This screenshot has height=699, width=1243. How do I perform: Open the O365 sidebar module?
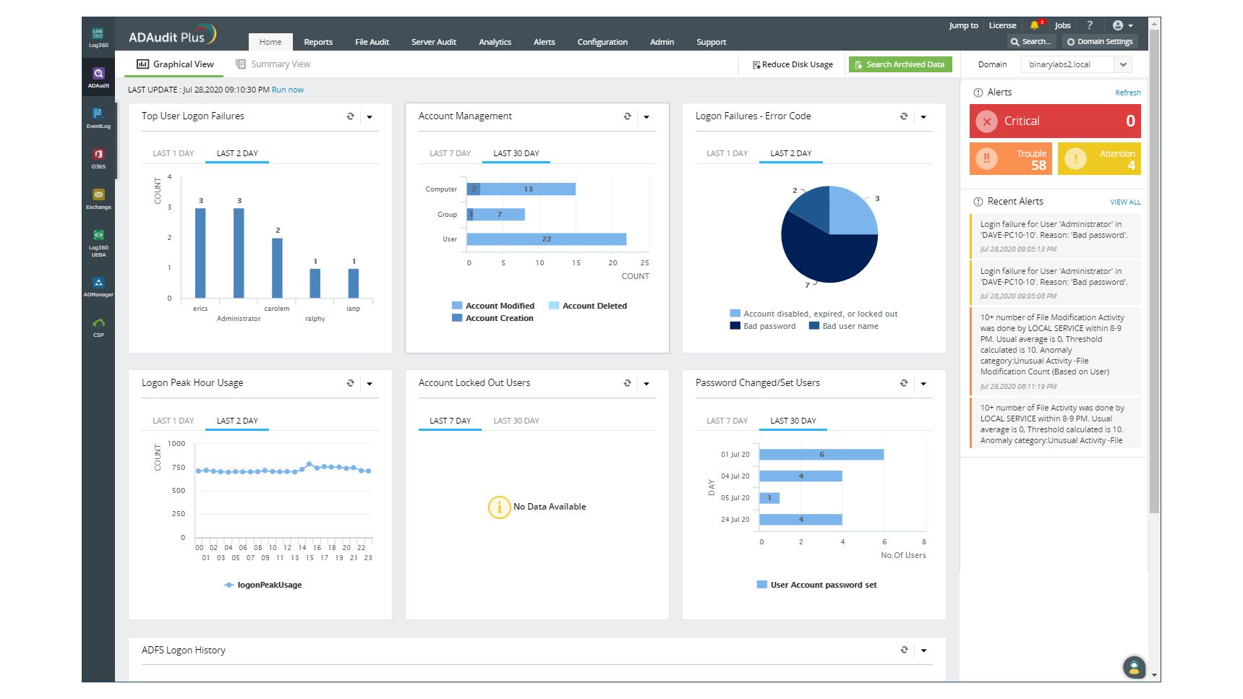click(98, 158)
